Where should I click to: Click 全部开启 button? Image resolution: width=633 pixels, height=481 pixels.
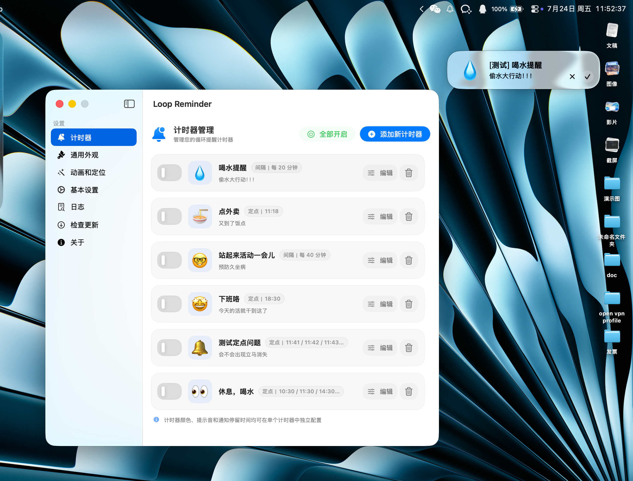(327, 134)
